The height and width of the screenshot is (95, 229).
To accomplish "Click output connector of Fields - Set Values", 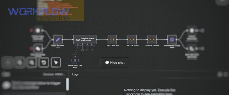I will coord(62,39).
